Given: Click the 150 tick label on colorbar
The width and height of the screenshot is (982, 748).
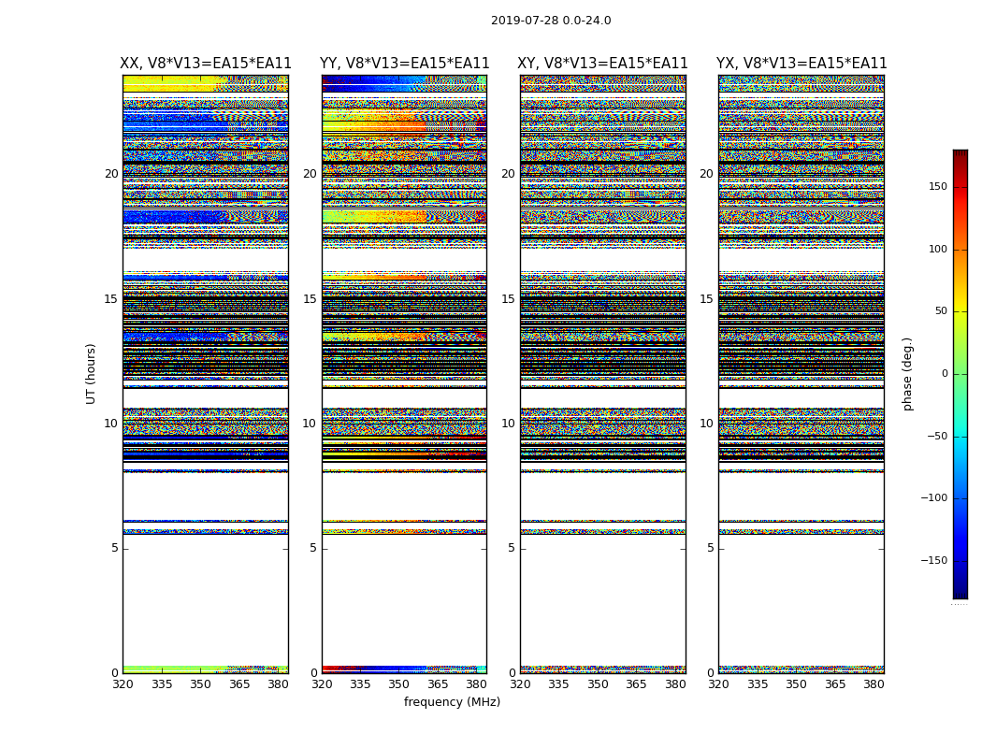Looking at the screenshot, I should pos(938,186).
